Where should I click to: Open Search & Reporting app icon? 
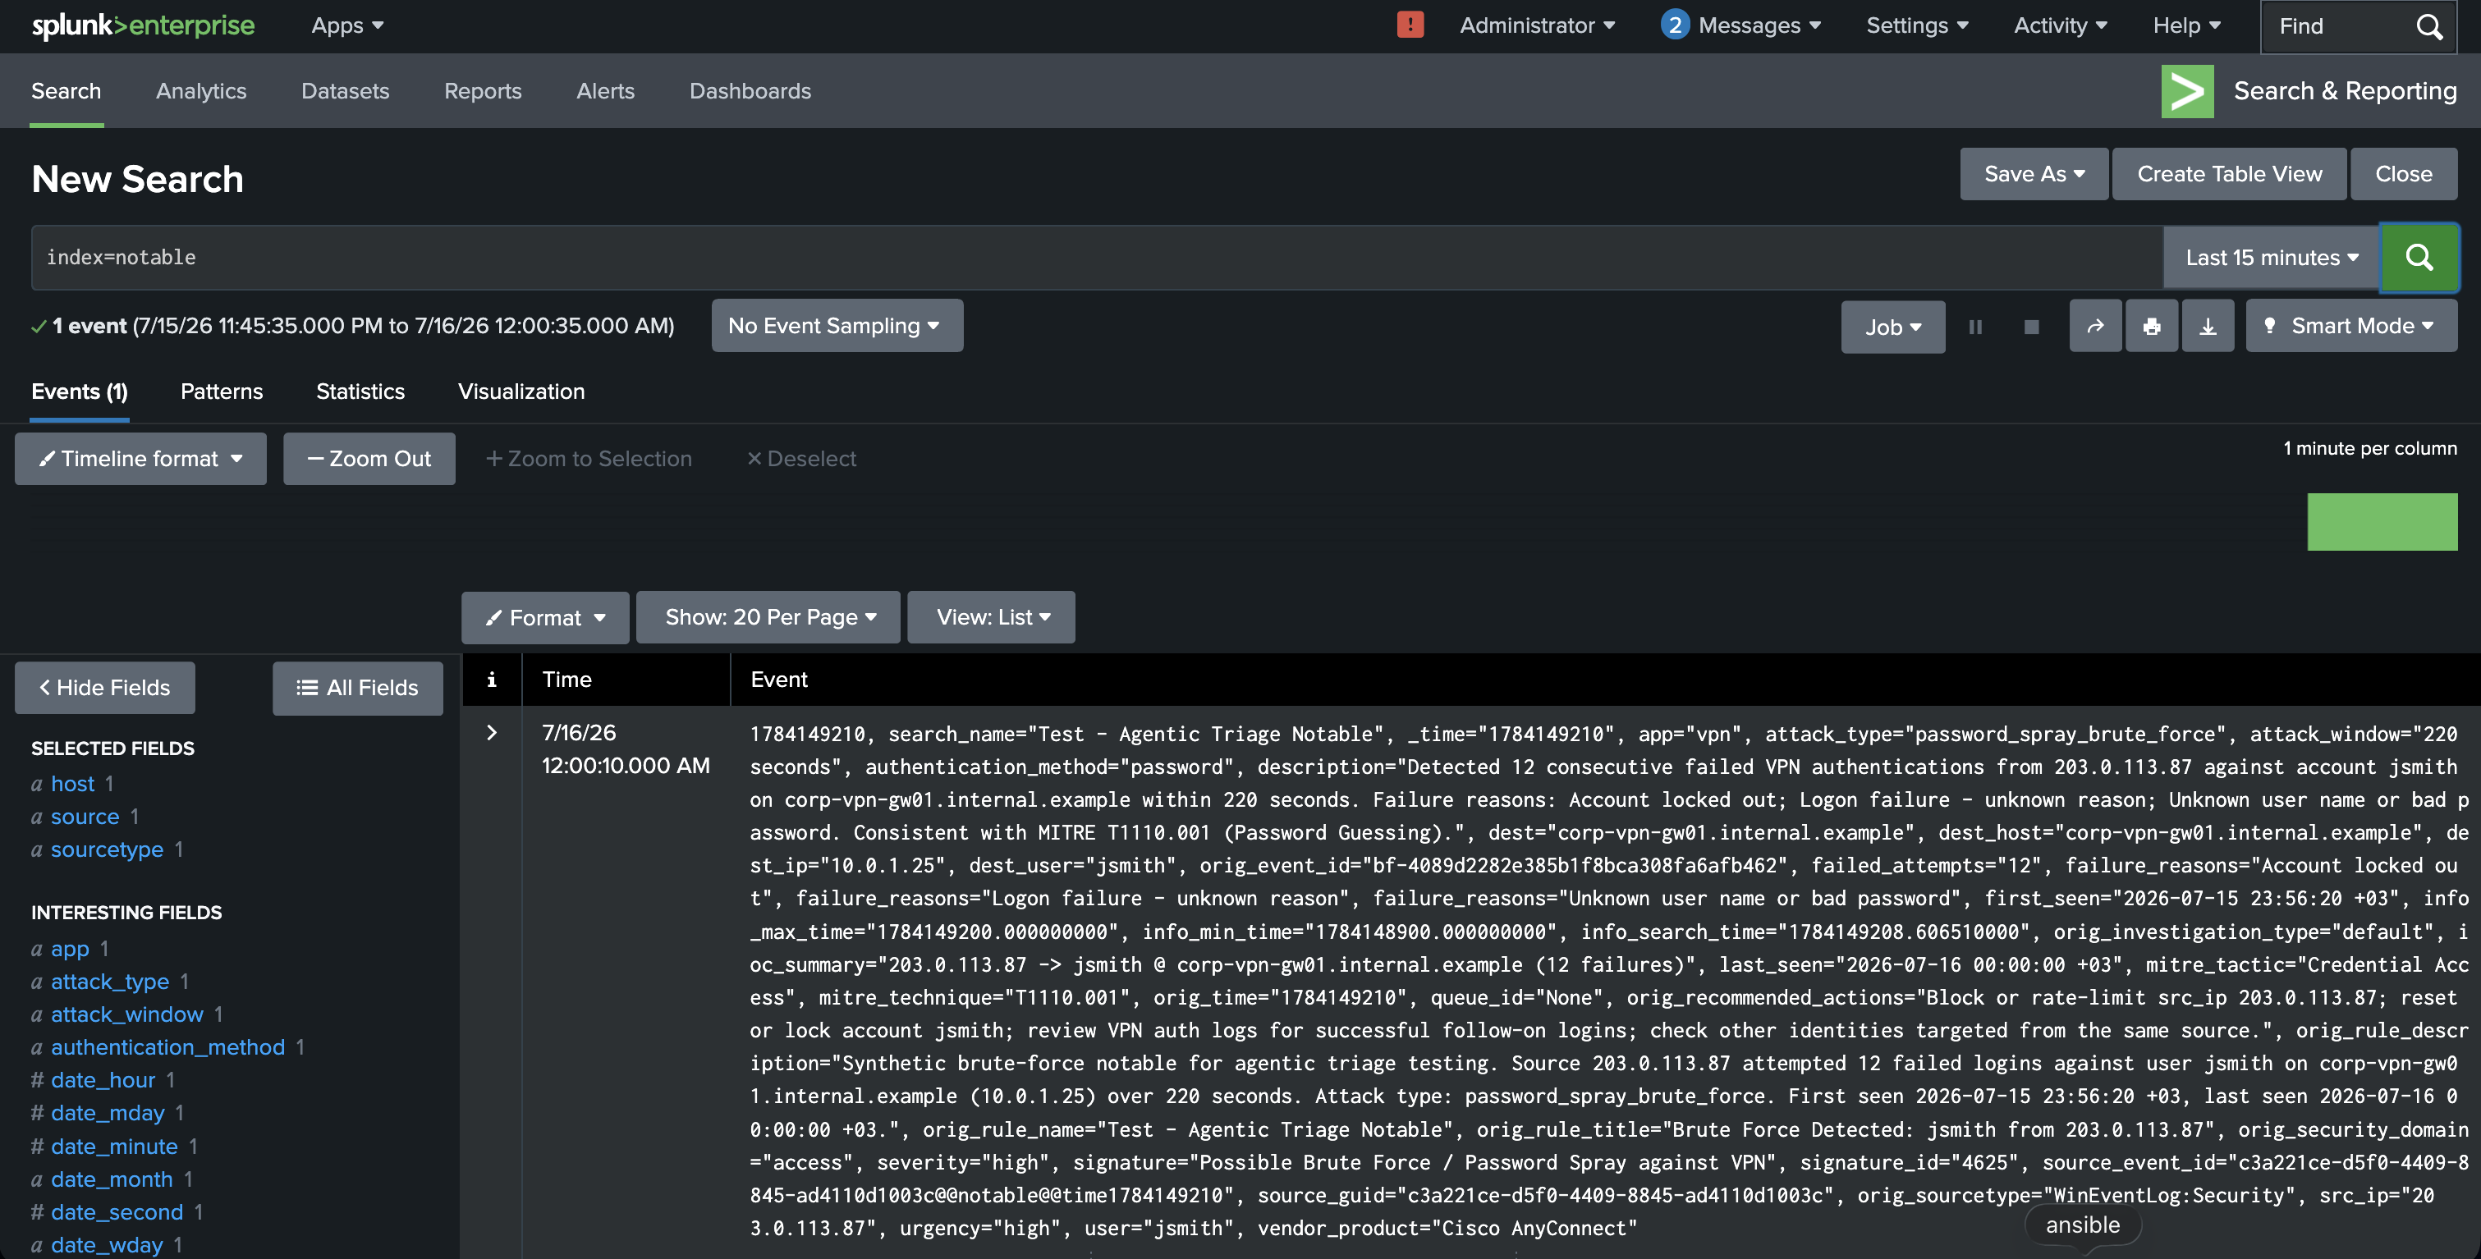pos(2187,91)
